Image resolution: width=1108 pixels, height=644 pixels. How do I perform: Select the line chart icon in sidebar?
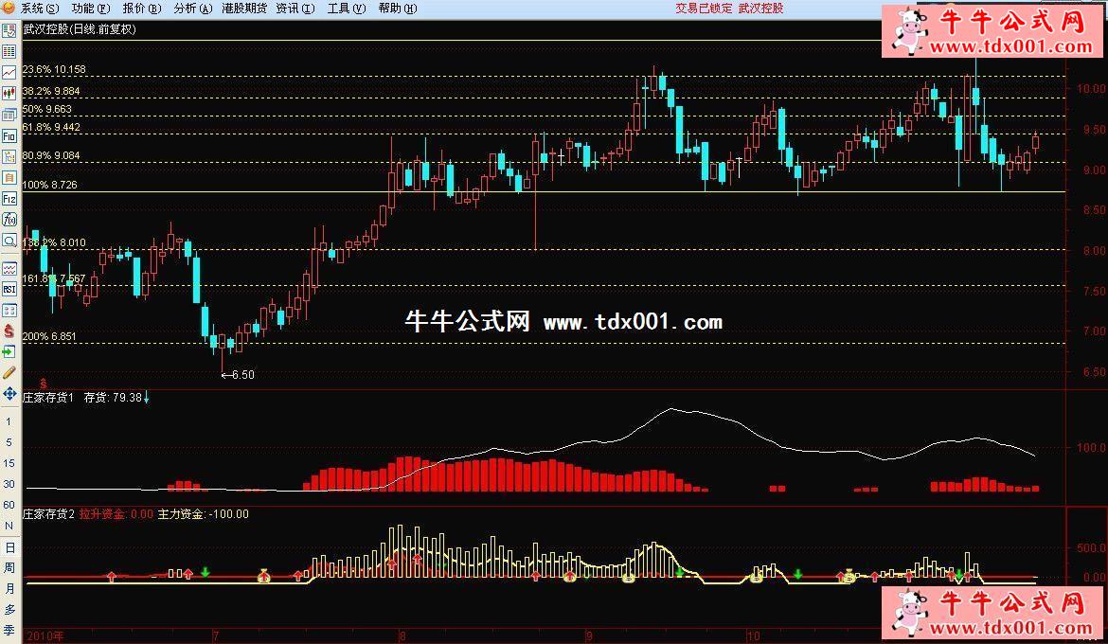9,73
